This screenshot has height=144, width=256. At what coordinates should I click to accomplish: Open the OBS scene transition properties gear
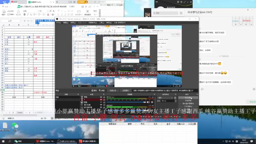175,98
